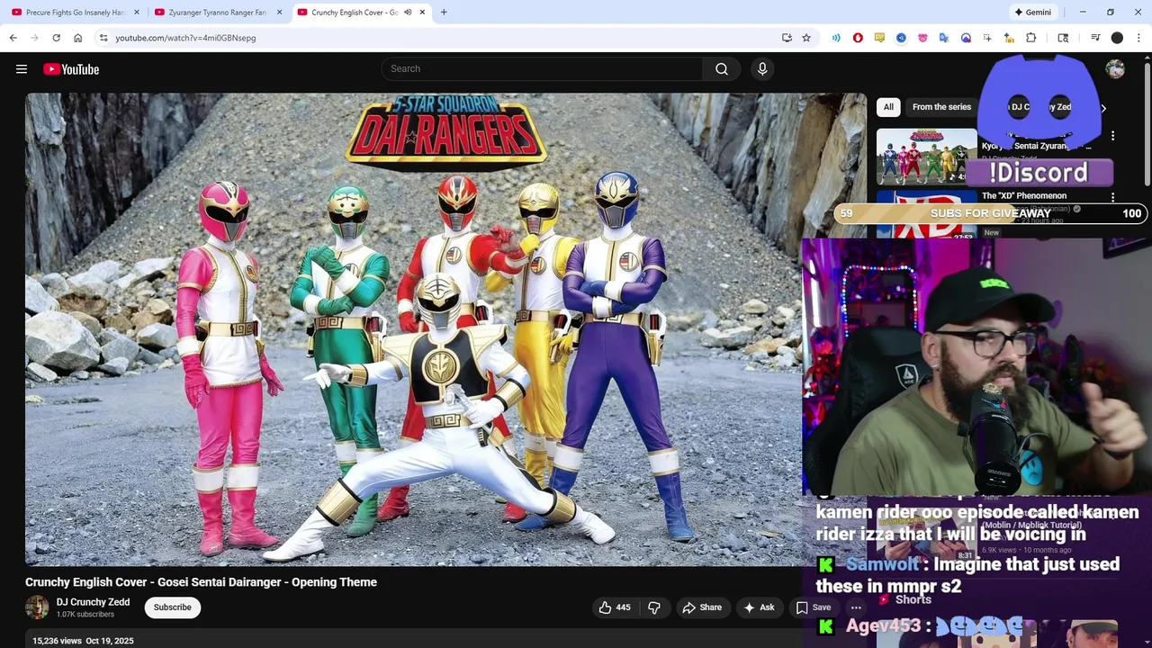Close the Precure Fights tab
This screenshot has width=1152, height=648.
pyautogui.click(x=137, y=13)
